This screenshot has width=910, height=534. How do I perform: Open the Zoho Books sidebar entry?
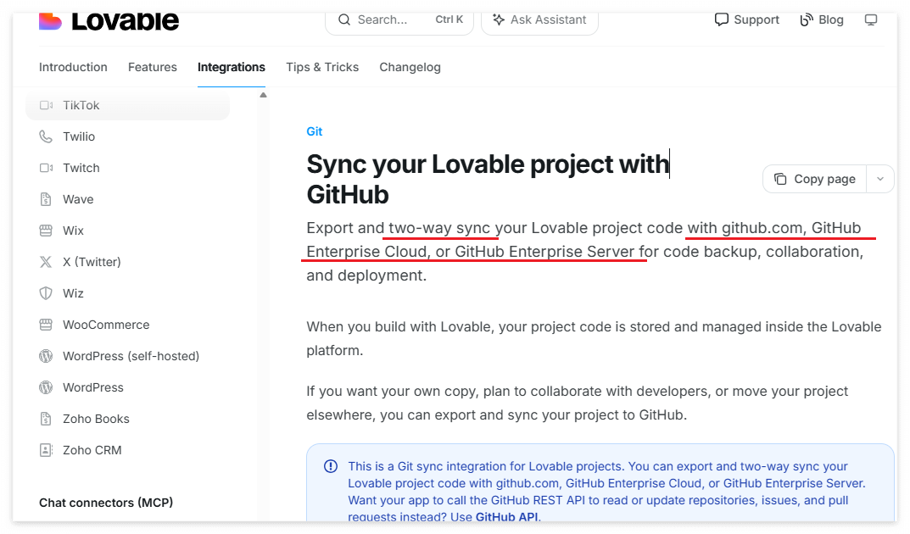128,419
